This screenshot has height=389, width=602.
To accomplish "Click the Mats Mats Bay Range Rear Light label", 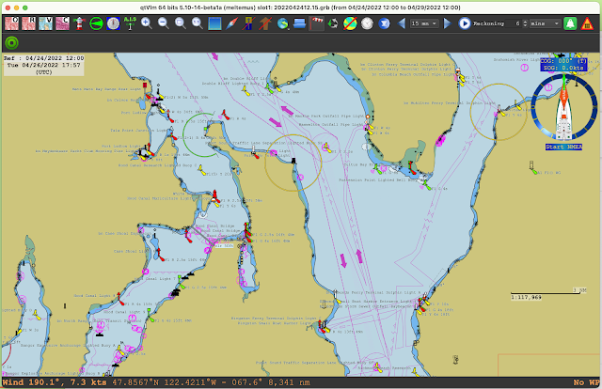I will pos(106,89).
